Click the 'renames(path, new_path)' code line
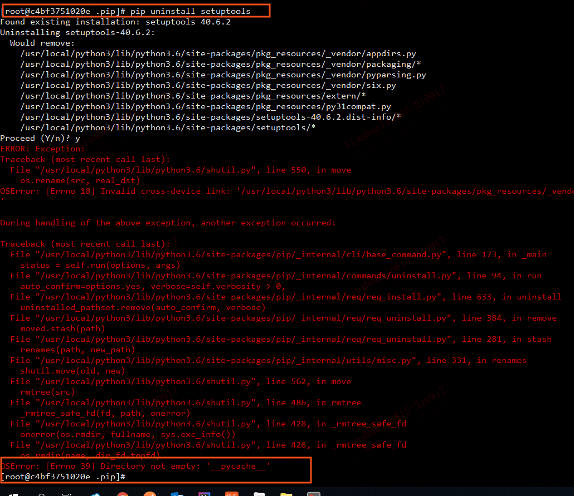This screenshot has width=574, height=496. [77, 350]
